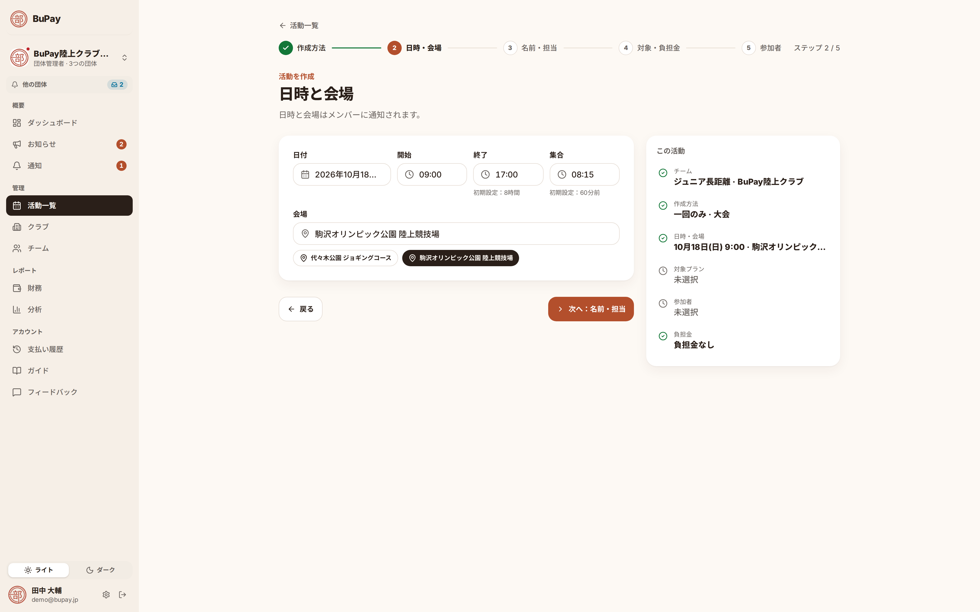This screenshot has height=612, width=980.
Task: Switch to ダーク theme
Action: (x=101, y=570)
